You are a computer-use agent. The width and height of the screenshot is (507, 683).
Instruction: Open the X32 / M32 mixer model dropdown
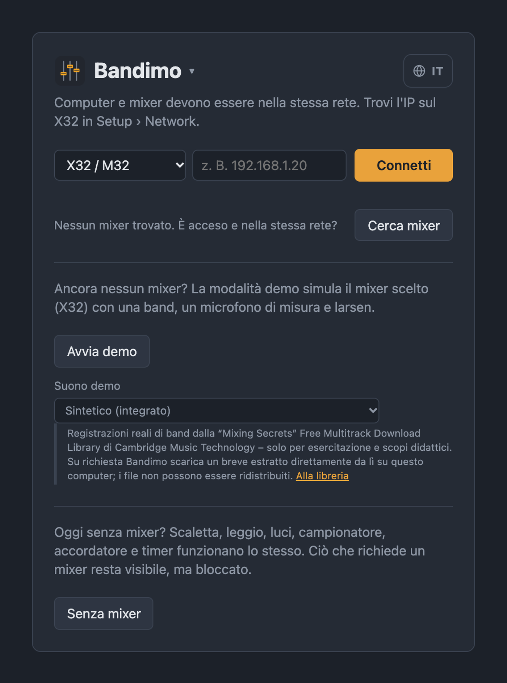(x=120, y=165)
